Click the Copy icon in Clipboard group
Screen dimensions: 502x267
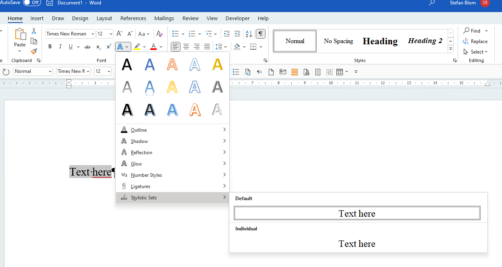[x=34, y=41]
